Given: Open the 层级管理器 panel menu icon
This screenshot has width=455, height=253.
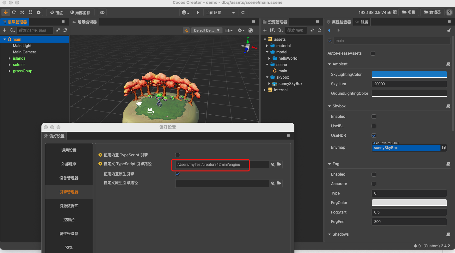Looking at the screenshot, I should pyautogui.click(x=64, y=21).
